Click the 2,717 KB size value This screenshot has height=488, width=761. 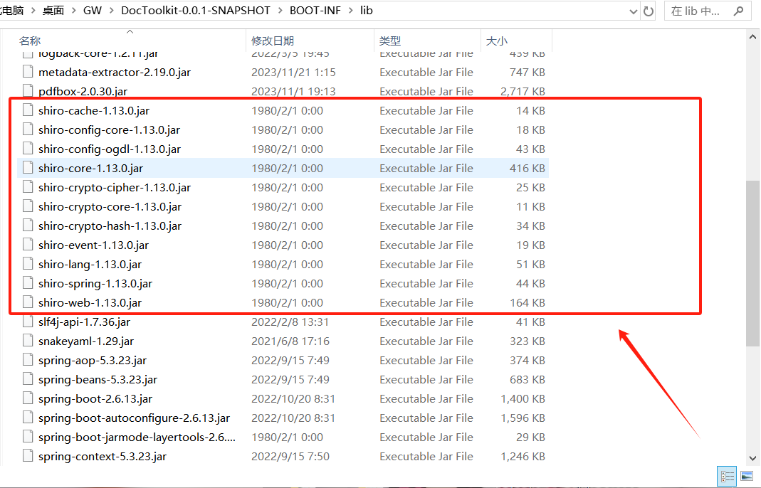(x=523, y=91)
